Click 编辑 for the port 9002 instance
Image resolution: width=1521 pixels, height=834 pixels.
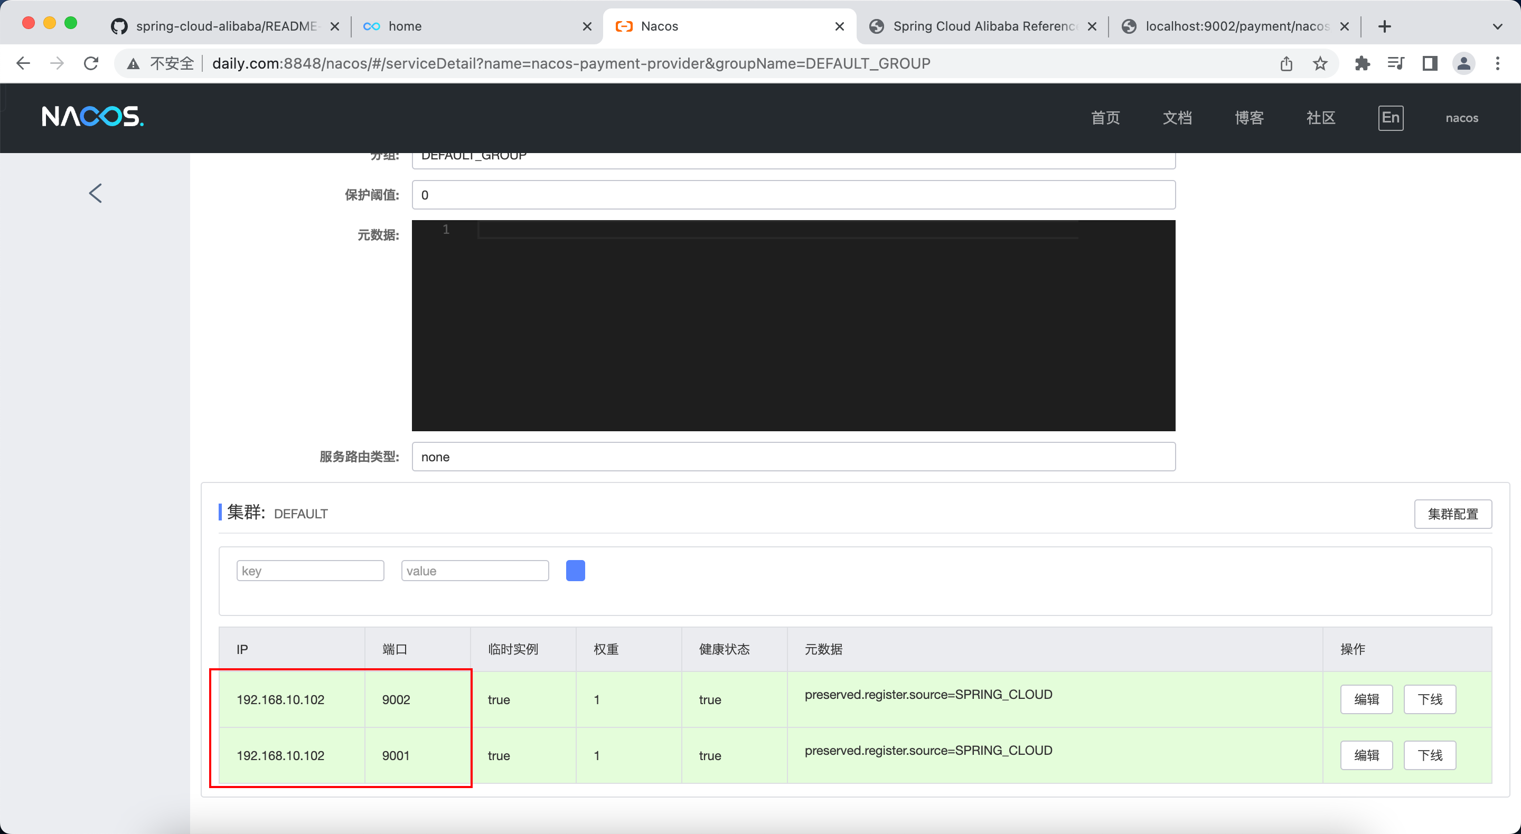[x=1366, y=699]
